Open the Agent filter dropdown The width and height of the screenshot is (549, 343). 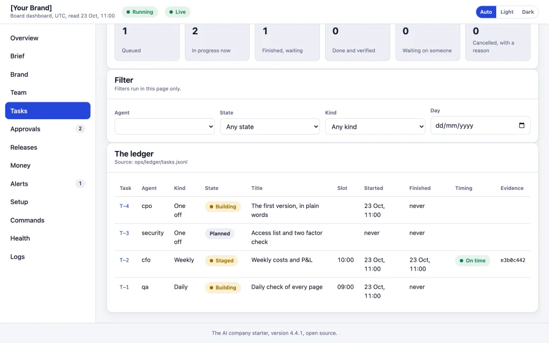(165, 126)
